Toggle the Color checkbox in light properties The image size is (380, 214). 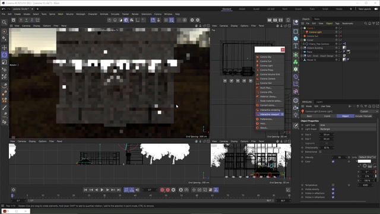[333, 161]
